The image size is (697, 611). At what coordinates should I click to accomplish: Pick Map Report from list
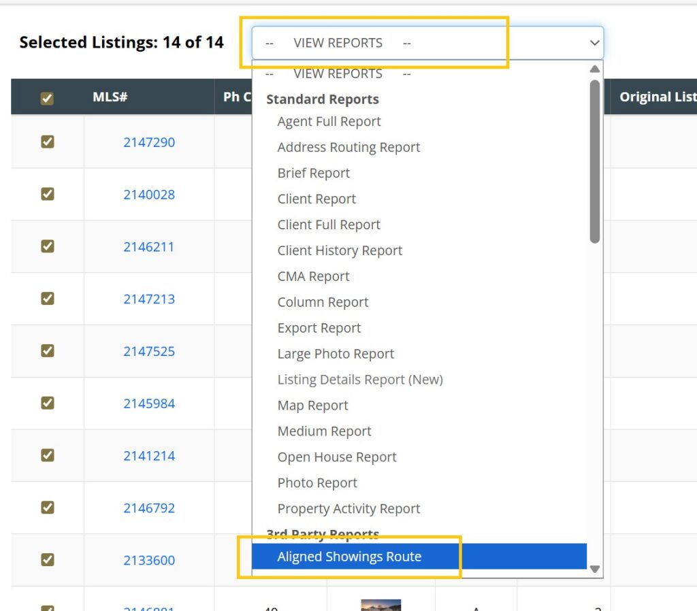click(x=312, y=406)
